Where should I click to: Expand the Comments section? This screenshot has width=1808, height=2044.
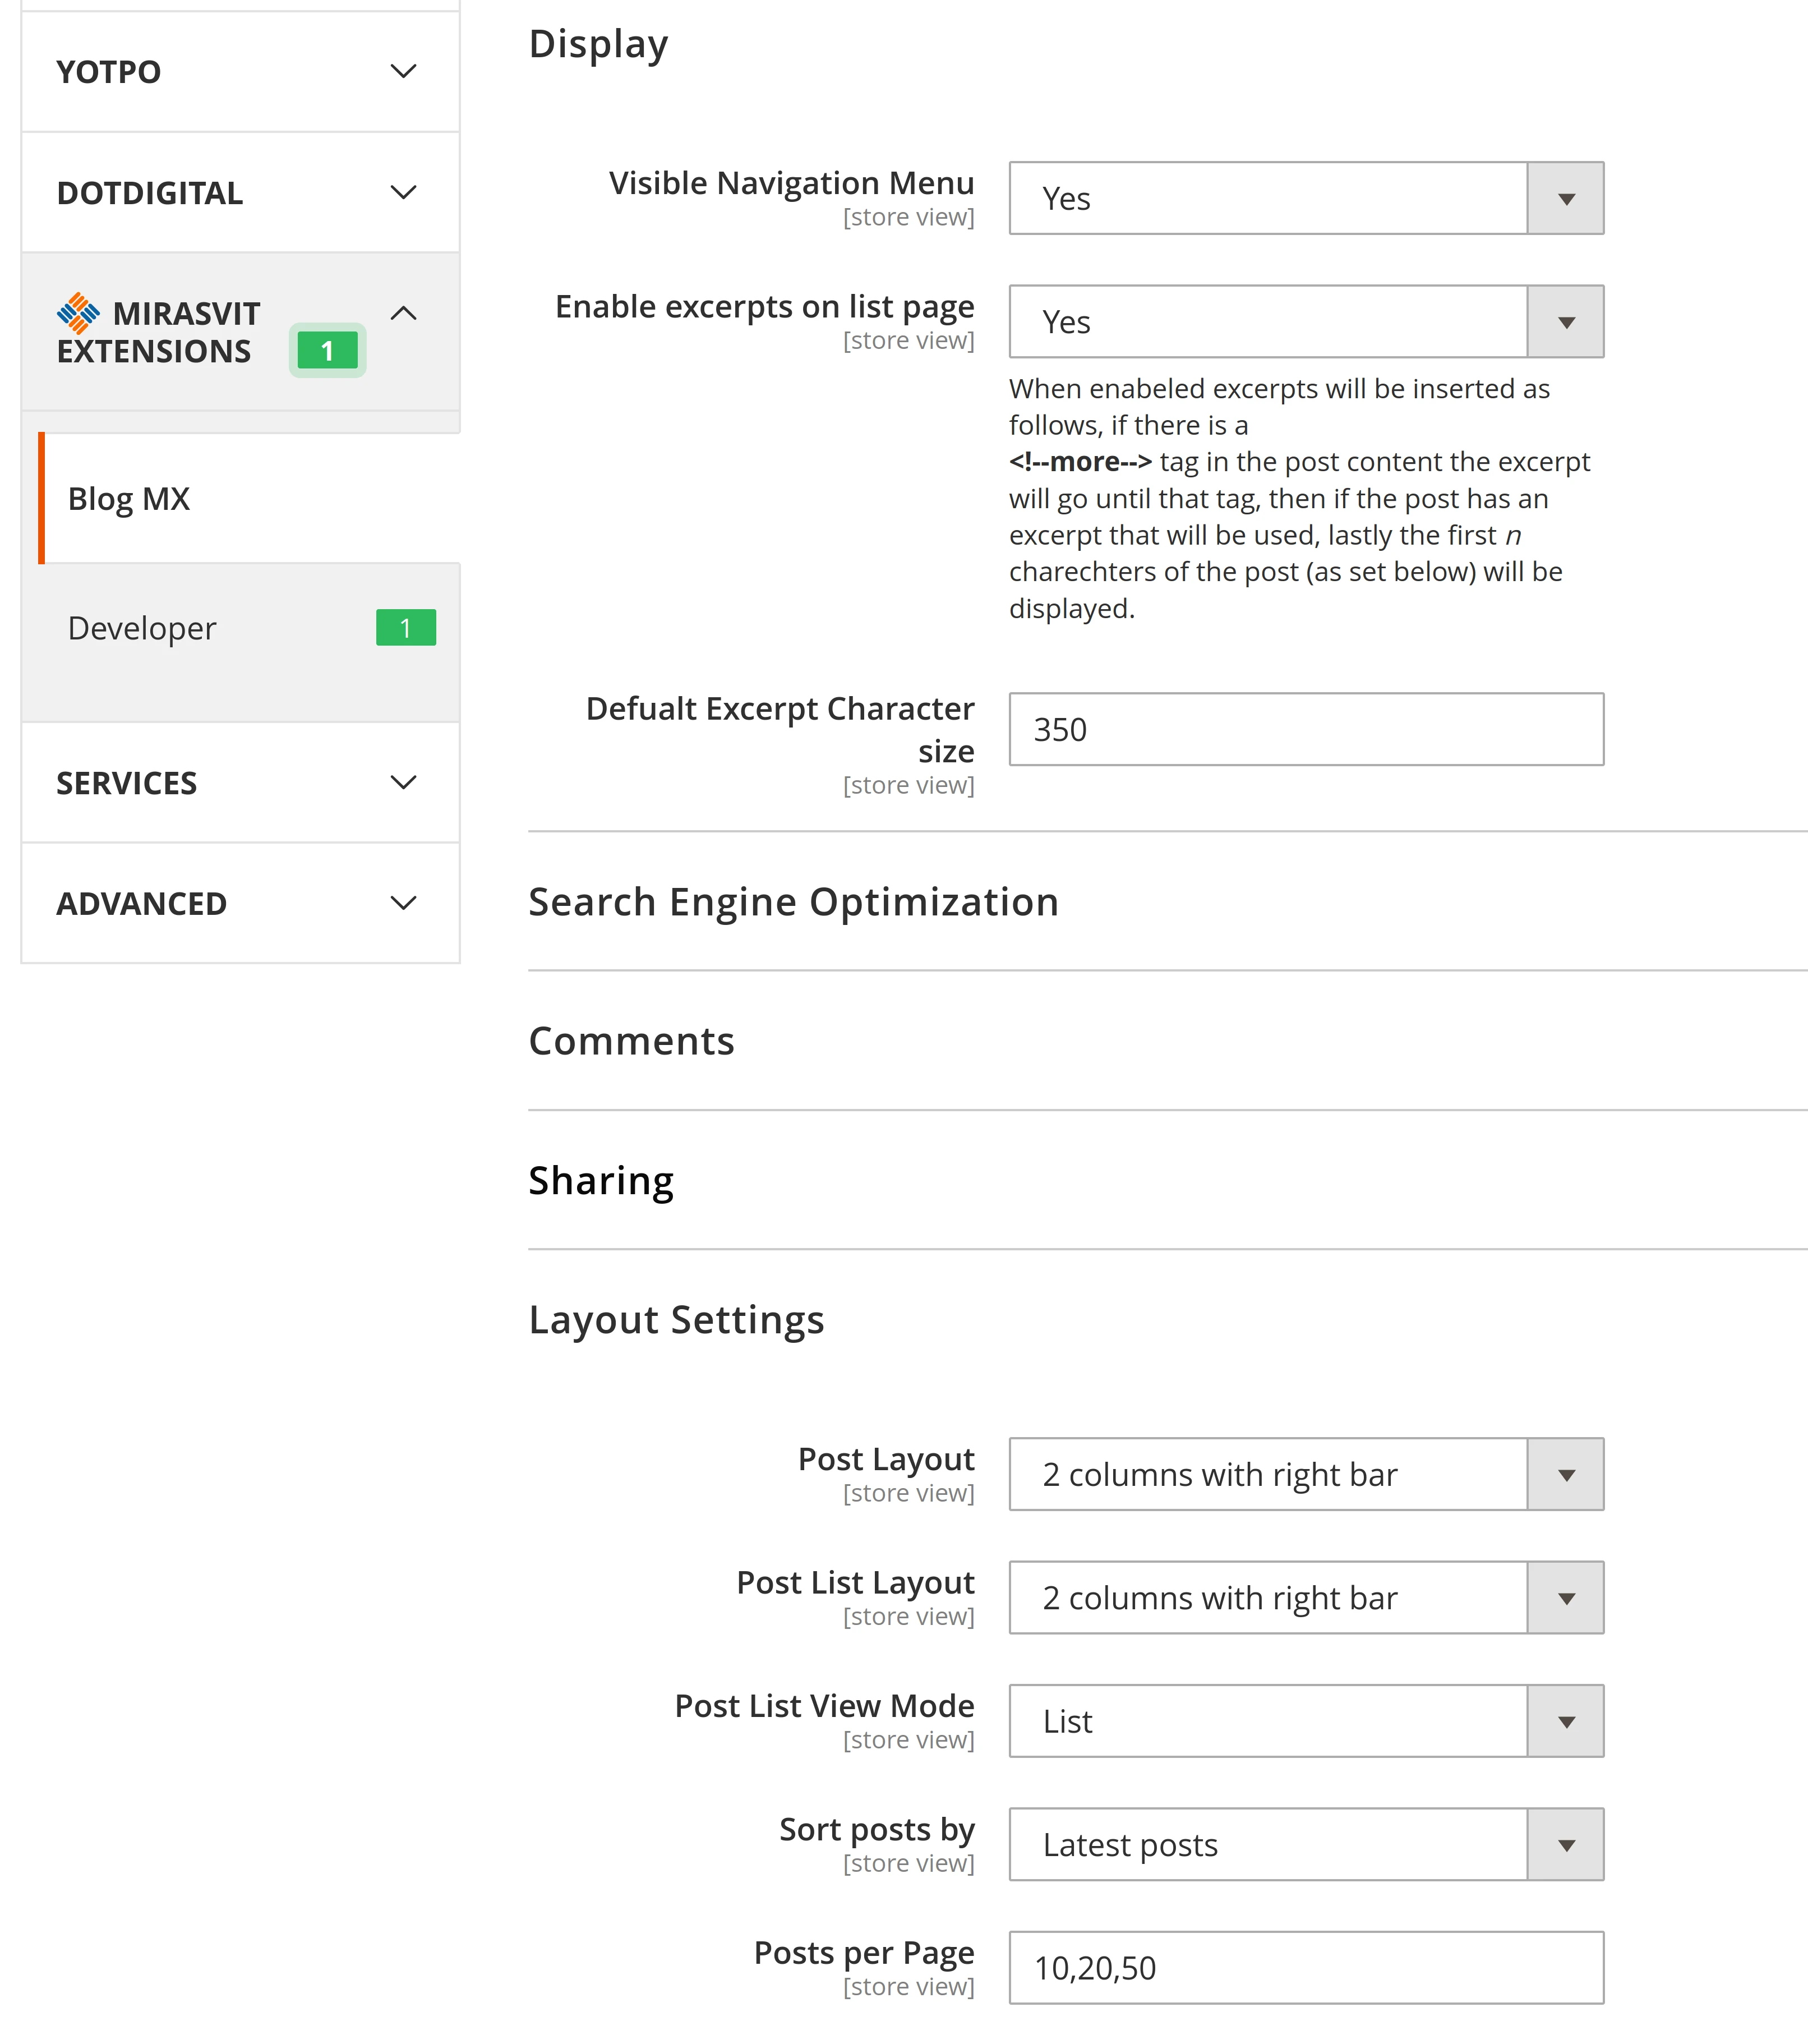pyautogui.click(x=631, y=1041)
